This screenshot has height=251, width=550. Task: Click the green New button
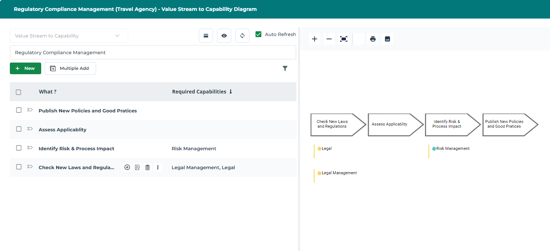tap(26, 68)
